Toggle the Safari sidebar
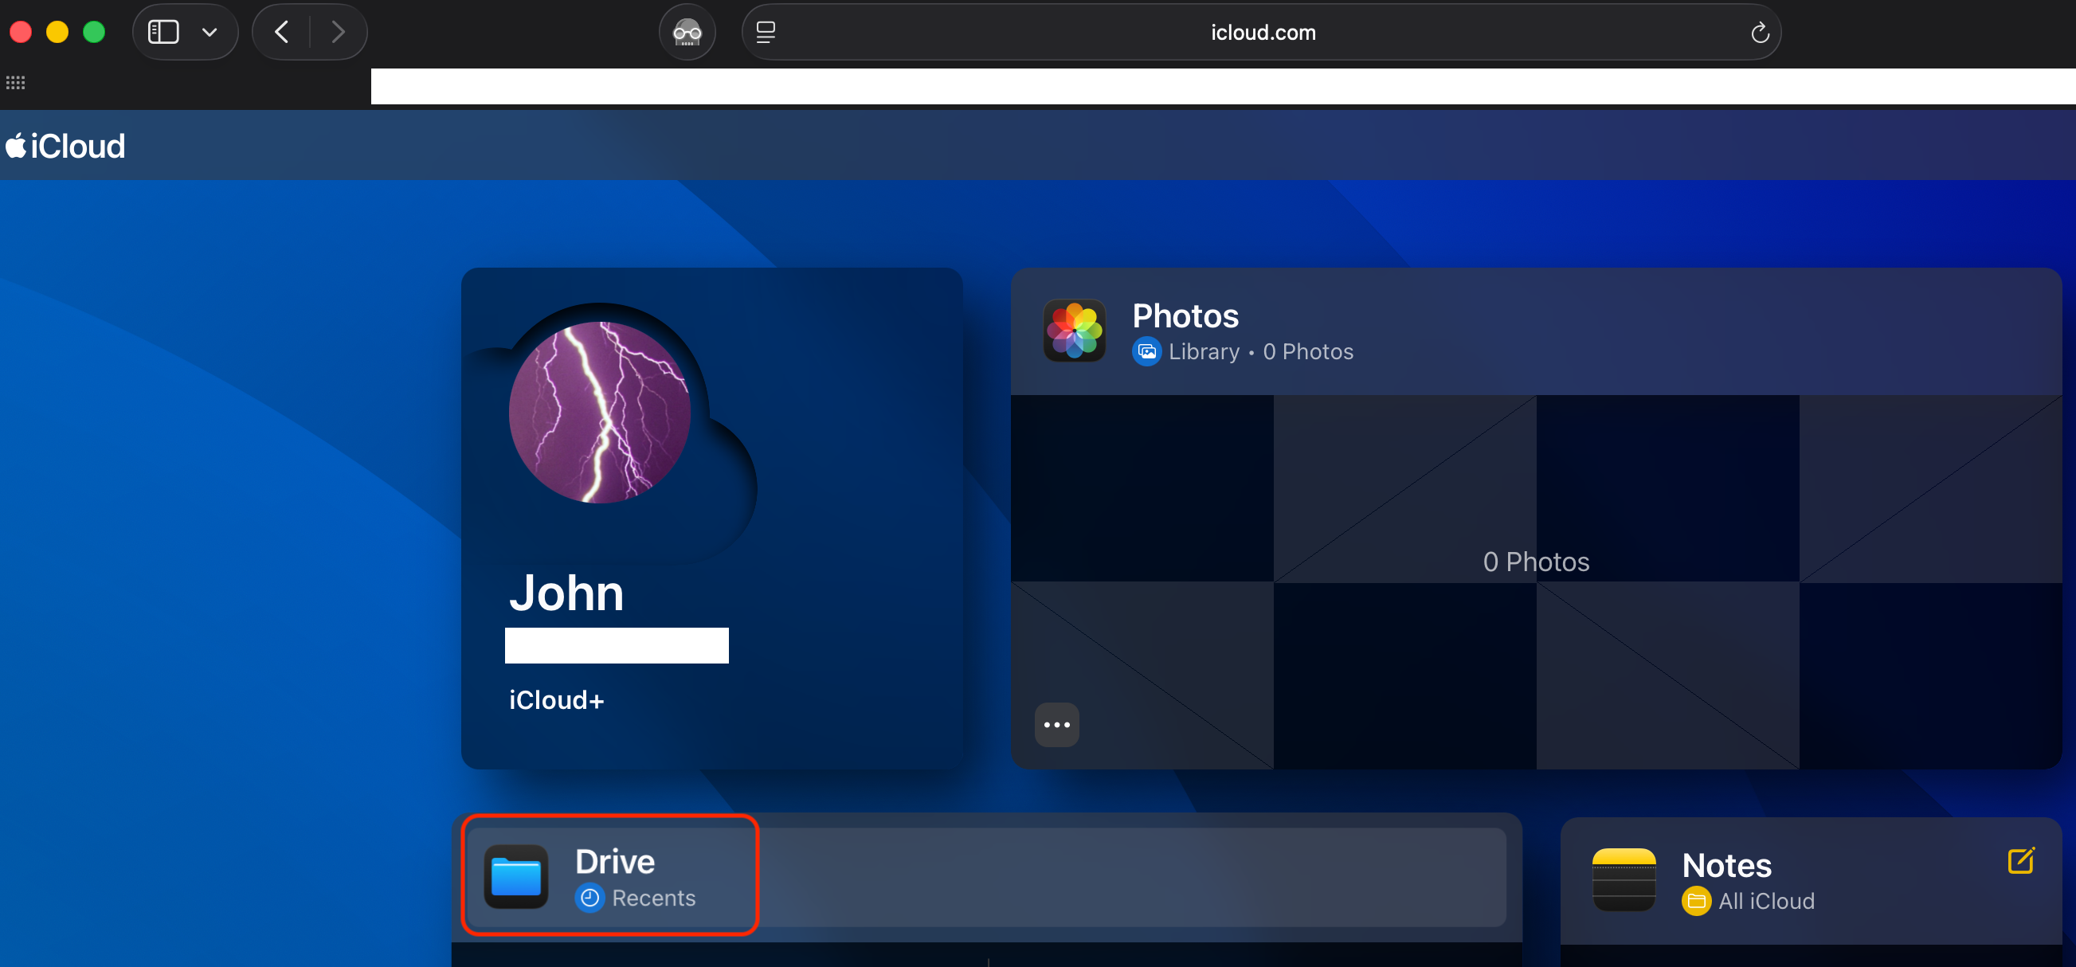This screenshot has width=2076, height=967. click(163, 33)
